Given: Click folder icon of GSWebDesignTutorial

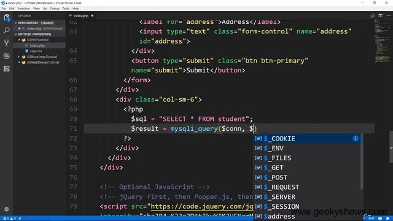Looking at the screenshot, I should (23, 63).
